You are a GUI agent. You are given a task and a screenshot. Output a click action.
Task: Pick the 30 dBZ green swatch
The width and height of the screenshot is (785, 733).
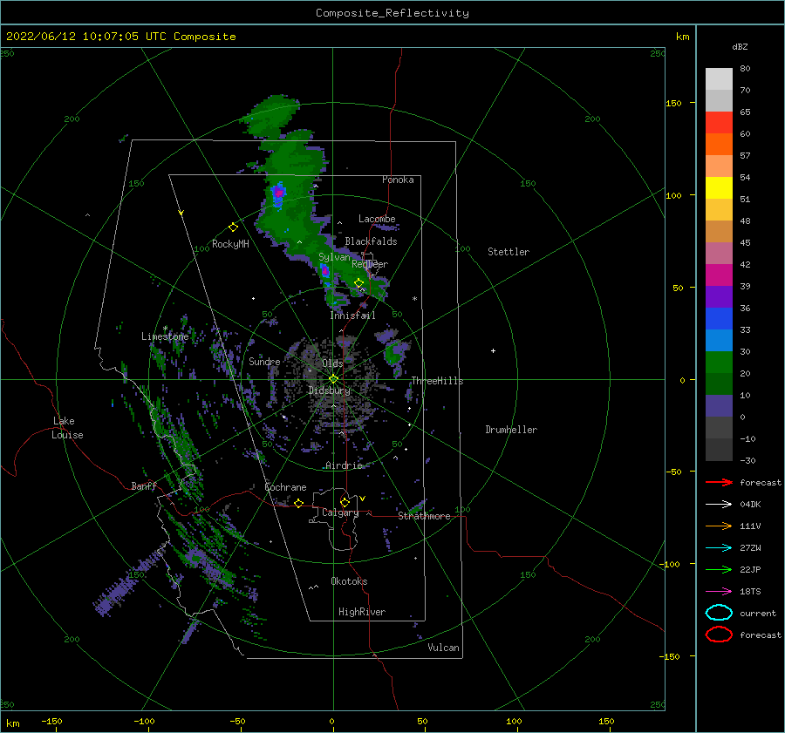(719, 362)
